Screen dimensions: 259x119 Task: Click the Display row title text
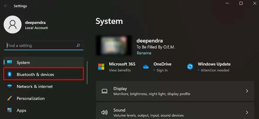pos(120,89)
